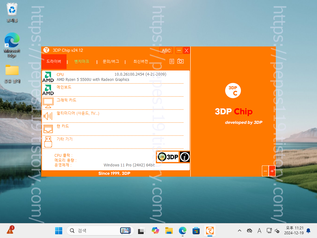Open the info (i) icon
The image size is (317, 238).
[185, 157]
